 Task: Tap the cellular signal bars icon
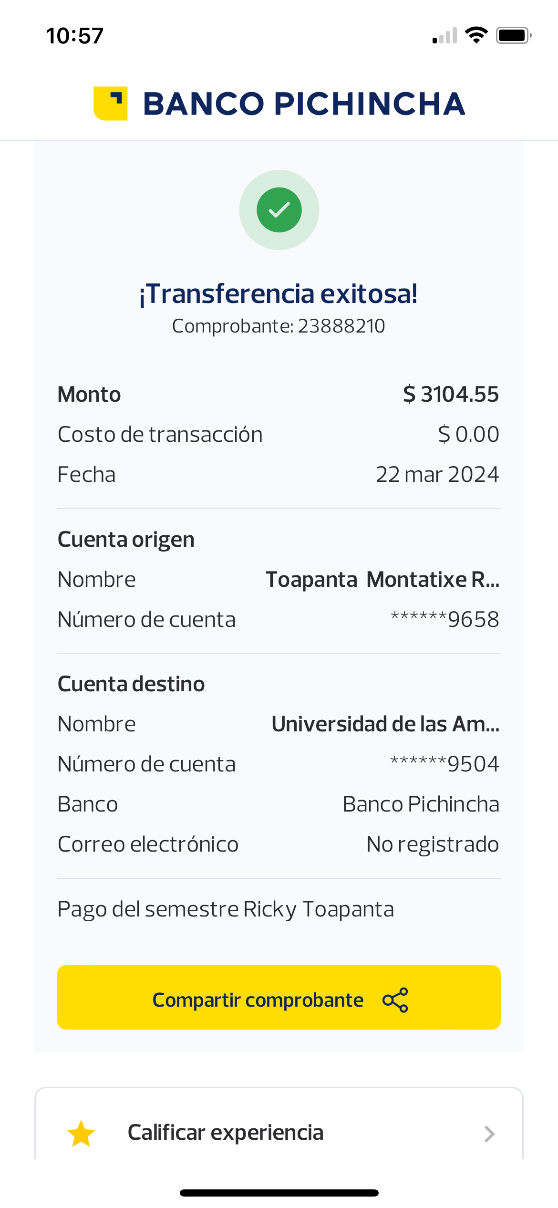pyautogui.click(x=444, y=36)
